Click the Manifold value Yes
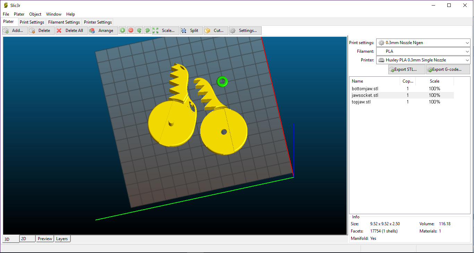 click(373, 238)
